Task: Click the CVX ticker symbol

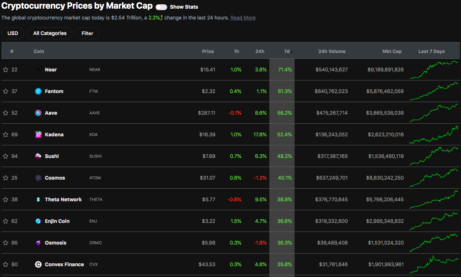Action: coord(93,264)
